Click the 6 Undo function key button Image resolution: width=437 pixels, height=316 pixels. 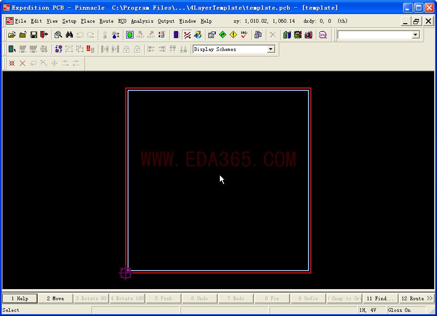[199, 298]
